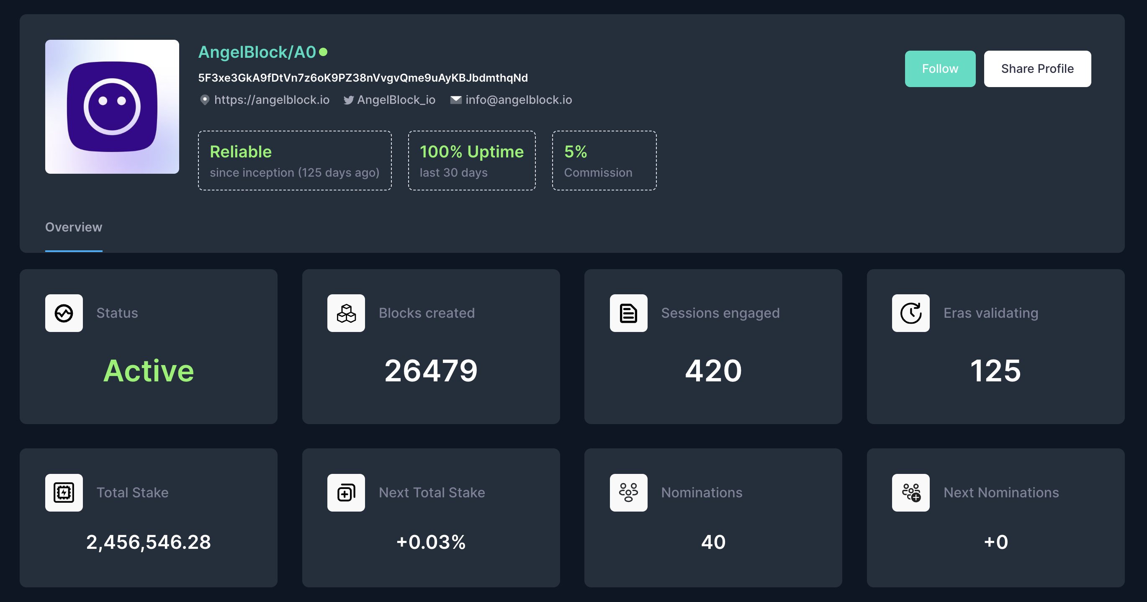Open the AngelBlock_io Twitter handle link
This screenshot has width=1147, height=602.
tap(396, 100)
